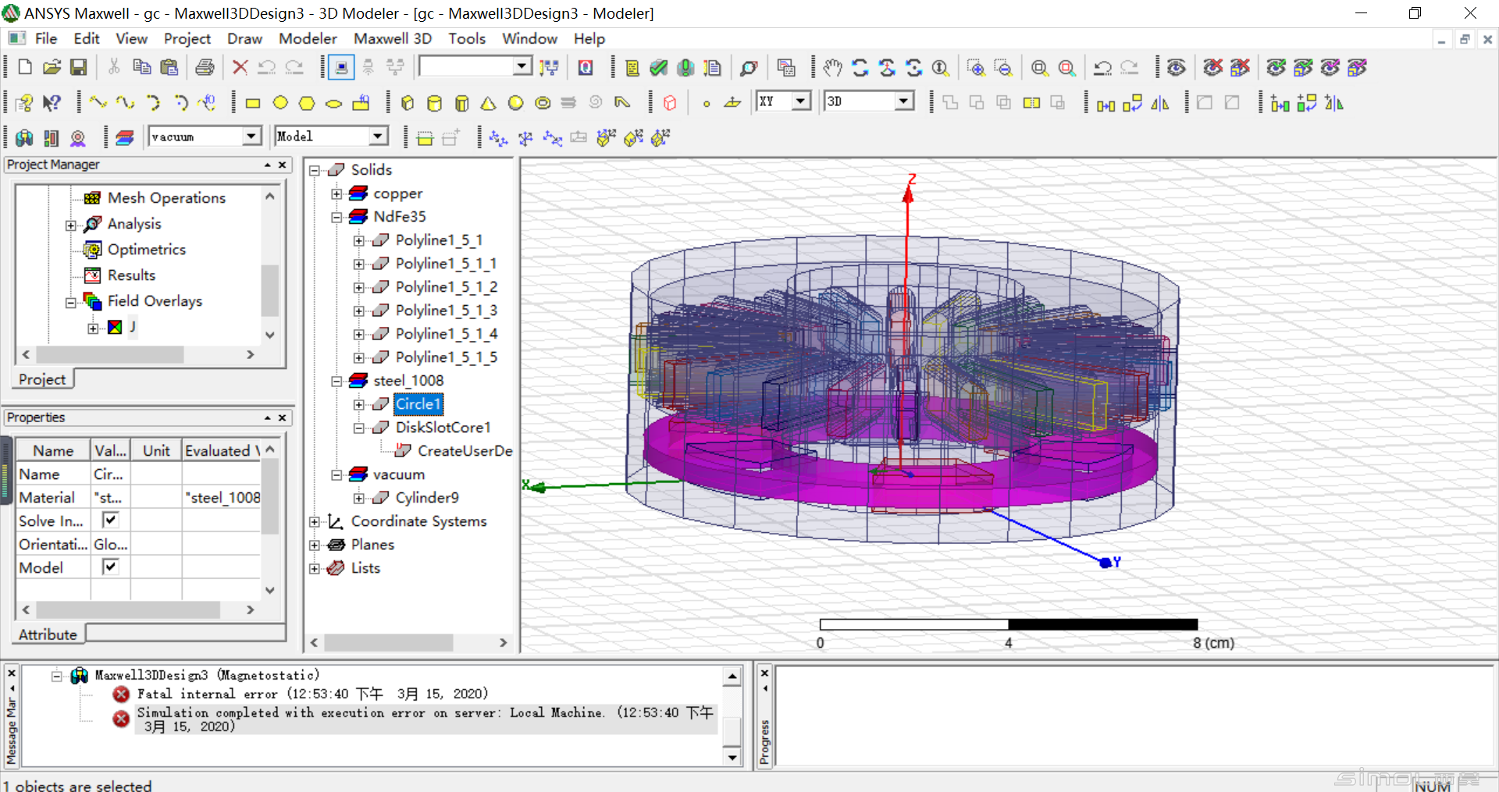This screenshot has height=792, width=1499.
Task: Select the Draw Torus tool
Action: click(x=543, y=103)
